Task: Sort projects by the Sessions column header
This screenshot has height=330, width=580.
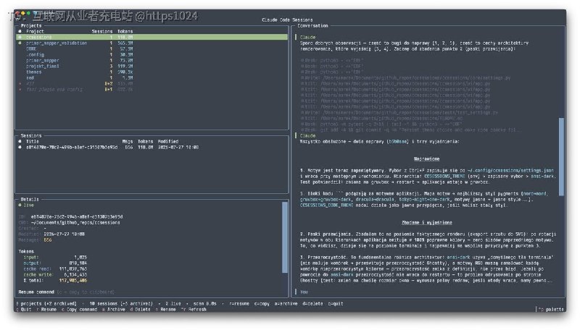Action: tap(102, 32)
